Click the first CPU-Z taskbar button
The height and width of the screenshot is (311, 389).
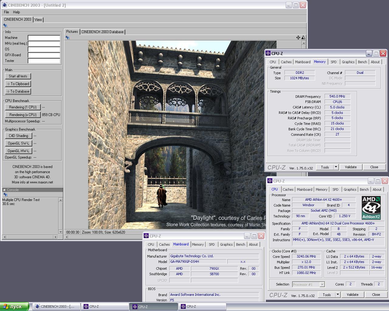(x=105, y=306)
